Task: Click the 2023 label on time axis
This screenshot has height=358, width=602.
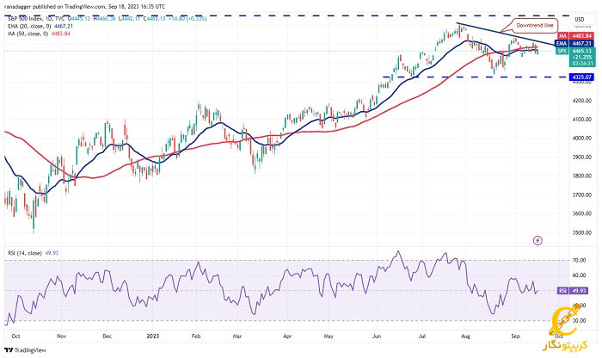Action: pyautogui.click(x=153, y=336)
